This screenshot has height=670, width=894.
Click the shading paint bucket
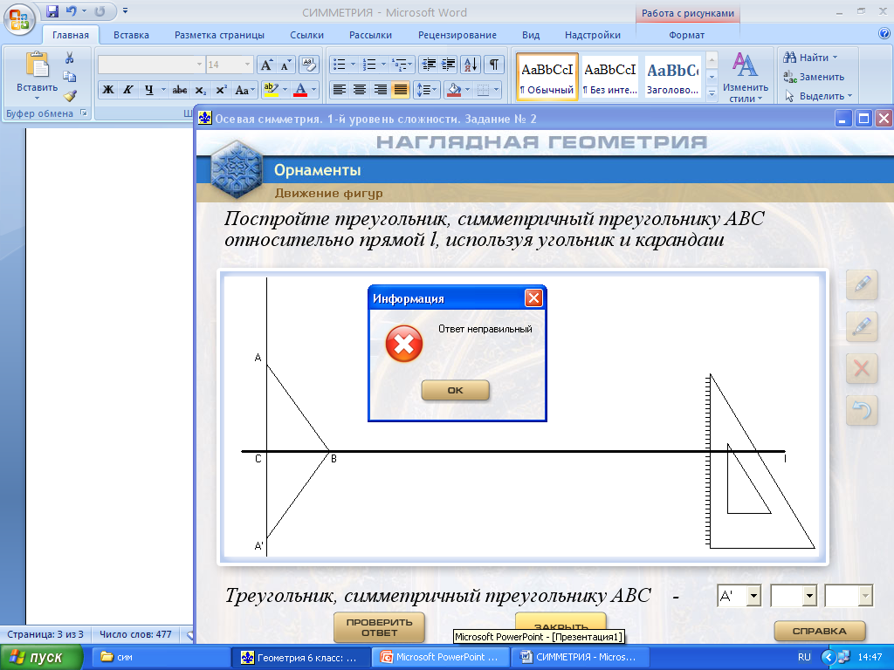tap(454, 90)
